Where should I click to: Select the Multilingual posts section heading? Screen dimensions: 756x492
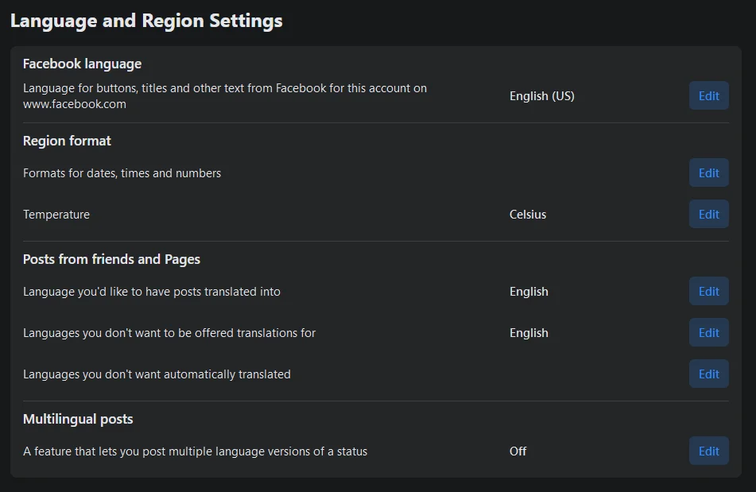(x=78, y=419)
